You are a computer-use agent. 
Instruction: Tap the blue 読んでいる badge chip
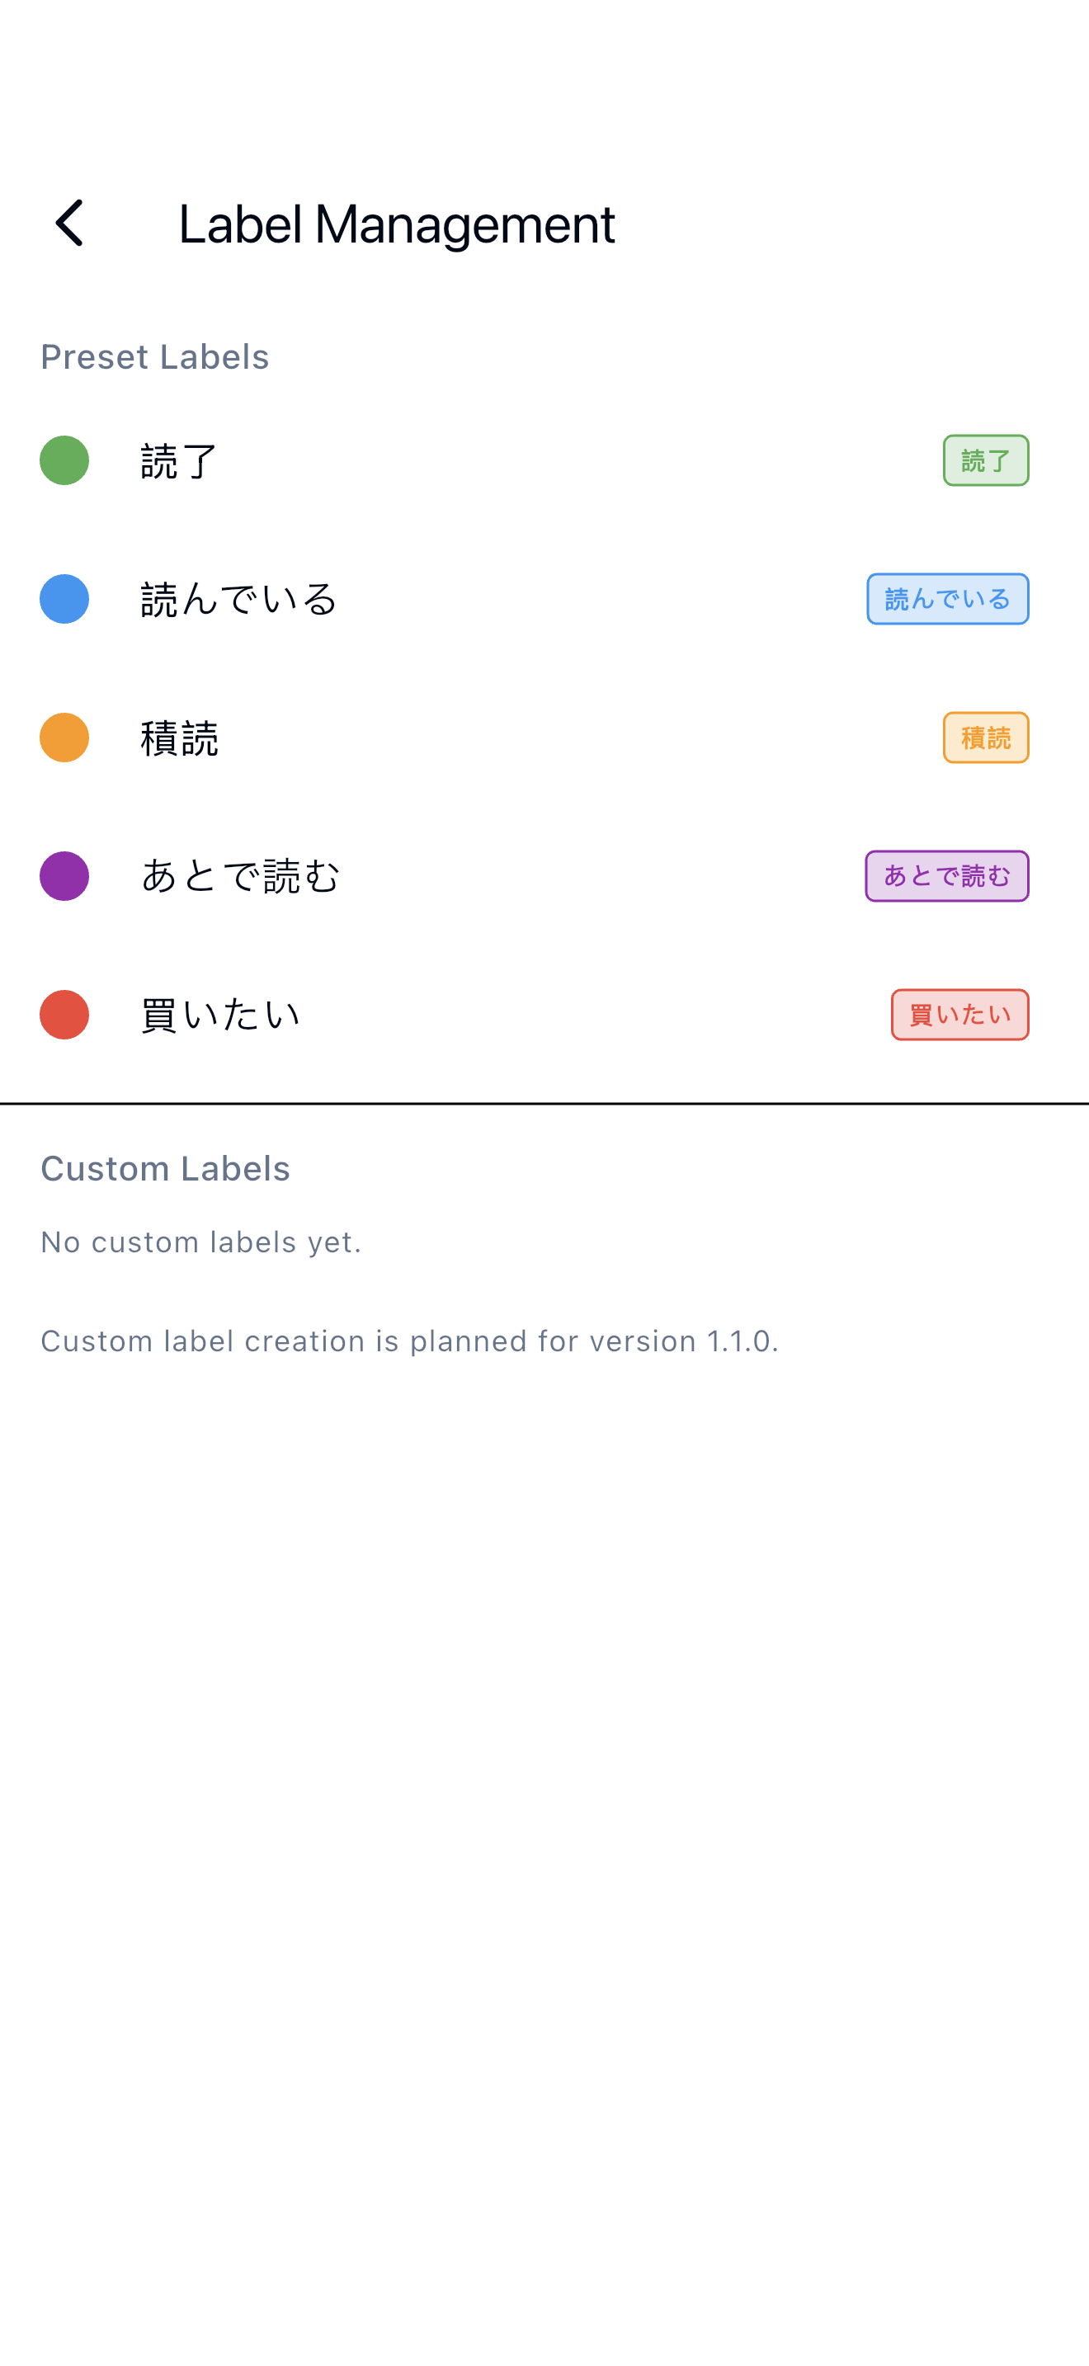[948, 599]
